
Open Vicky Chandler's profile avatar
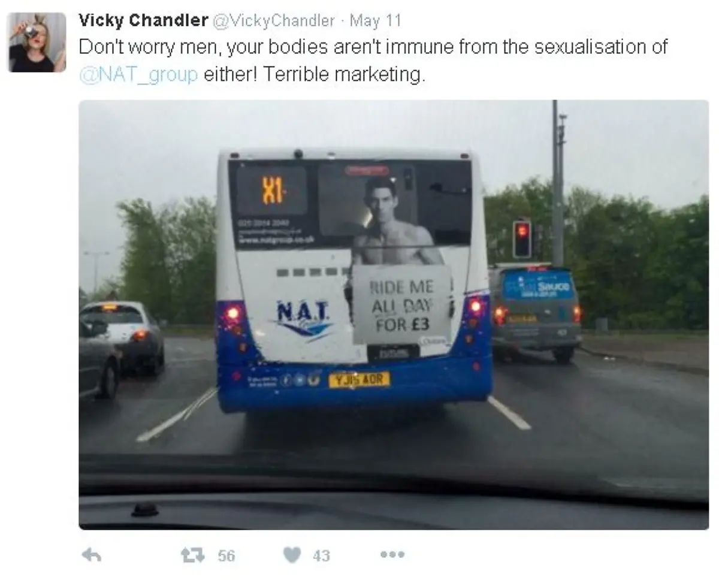coord(37,42)
